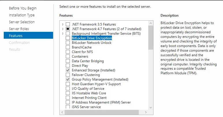Click the vertical scrollbar thumb in features list
The image size is (223, 117).
coord(151,37)
